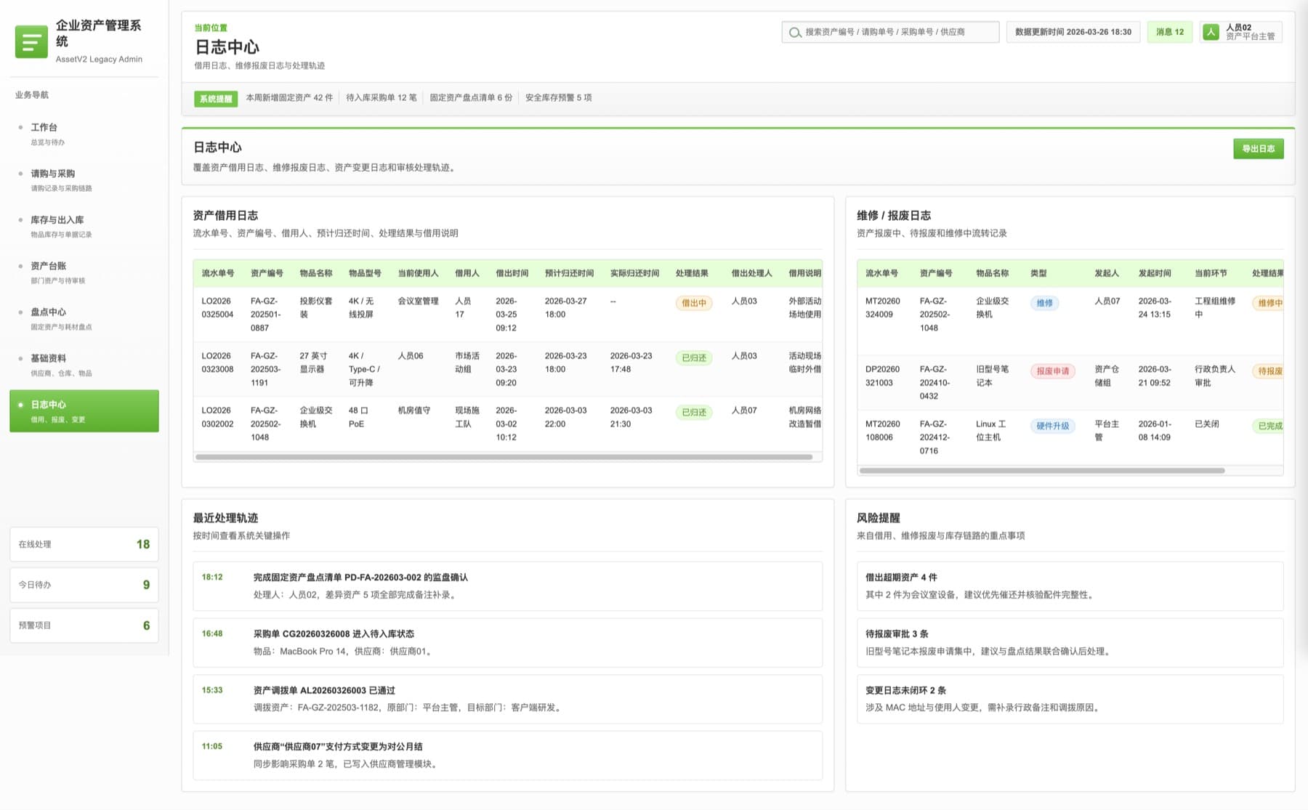Viewport: 1308px width, 810px height.
Task: Click the search magnifier icon
Action: coord(795,32)
